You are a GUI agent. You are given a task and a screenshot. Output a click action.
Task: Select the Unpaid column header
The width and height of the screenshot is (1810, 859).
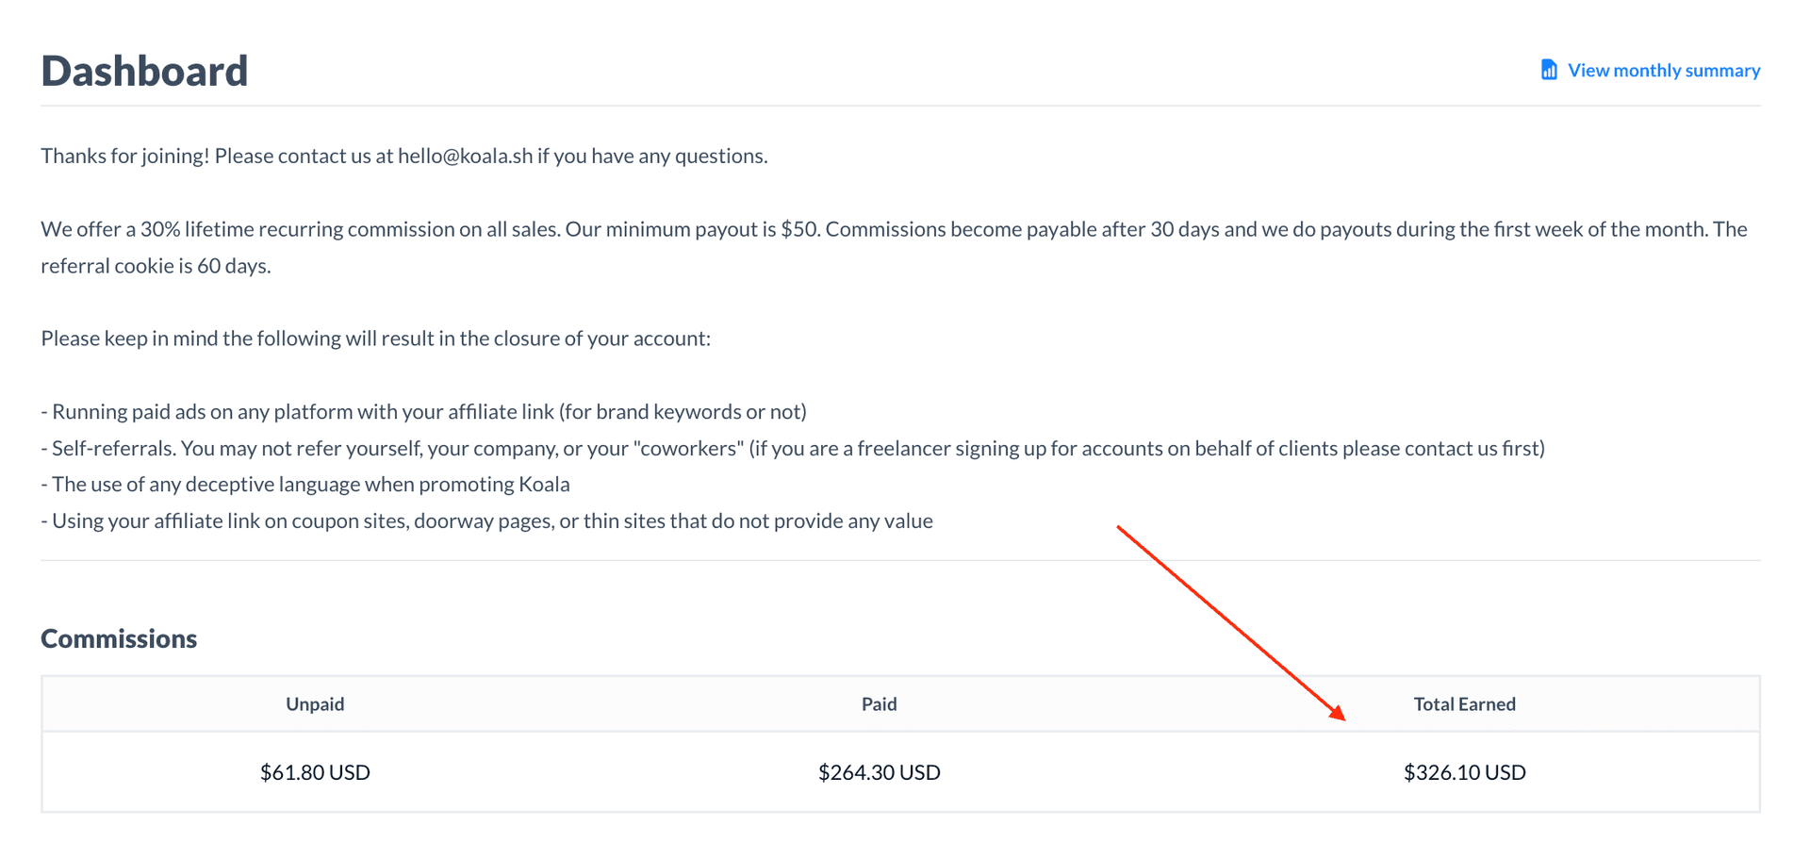pos(315,703)
